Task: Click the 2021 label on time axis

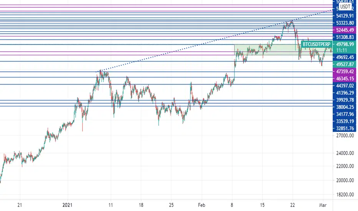Action: pos(67,205)
